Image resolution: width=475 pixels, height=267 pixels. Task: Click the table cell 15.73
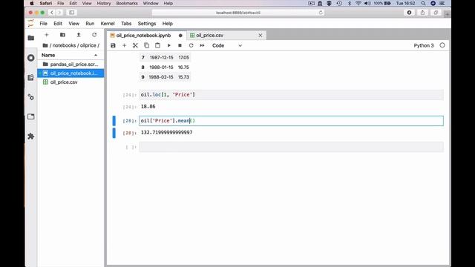183,77
